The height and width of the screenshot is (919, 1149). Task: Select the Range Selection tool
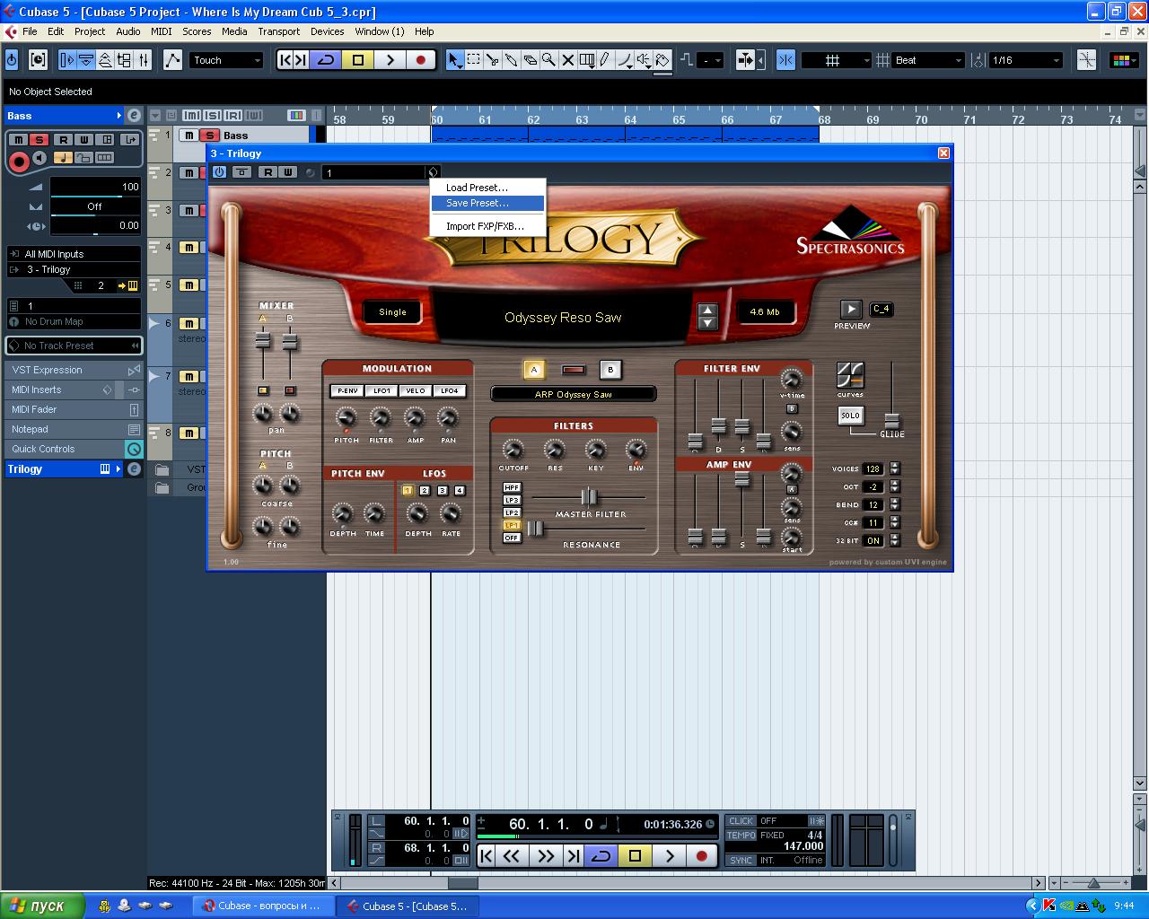point(473,60)
